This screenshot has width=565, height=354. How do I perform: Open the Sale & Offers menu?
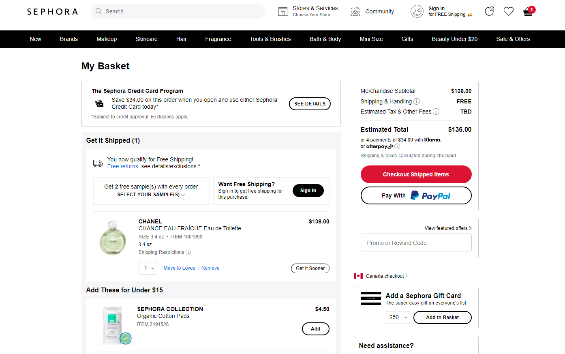(x=513, y=39)
